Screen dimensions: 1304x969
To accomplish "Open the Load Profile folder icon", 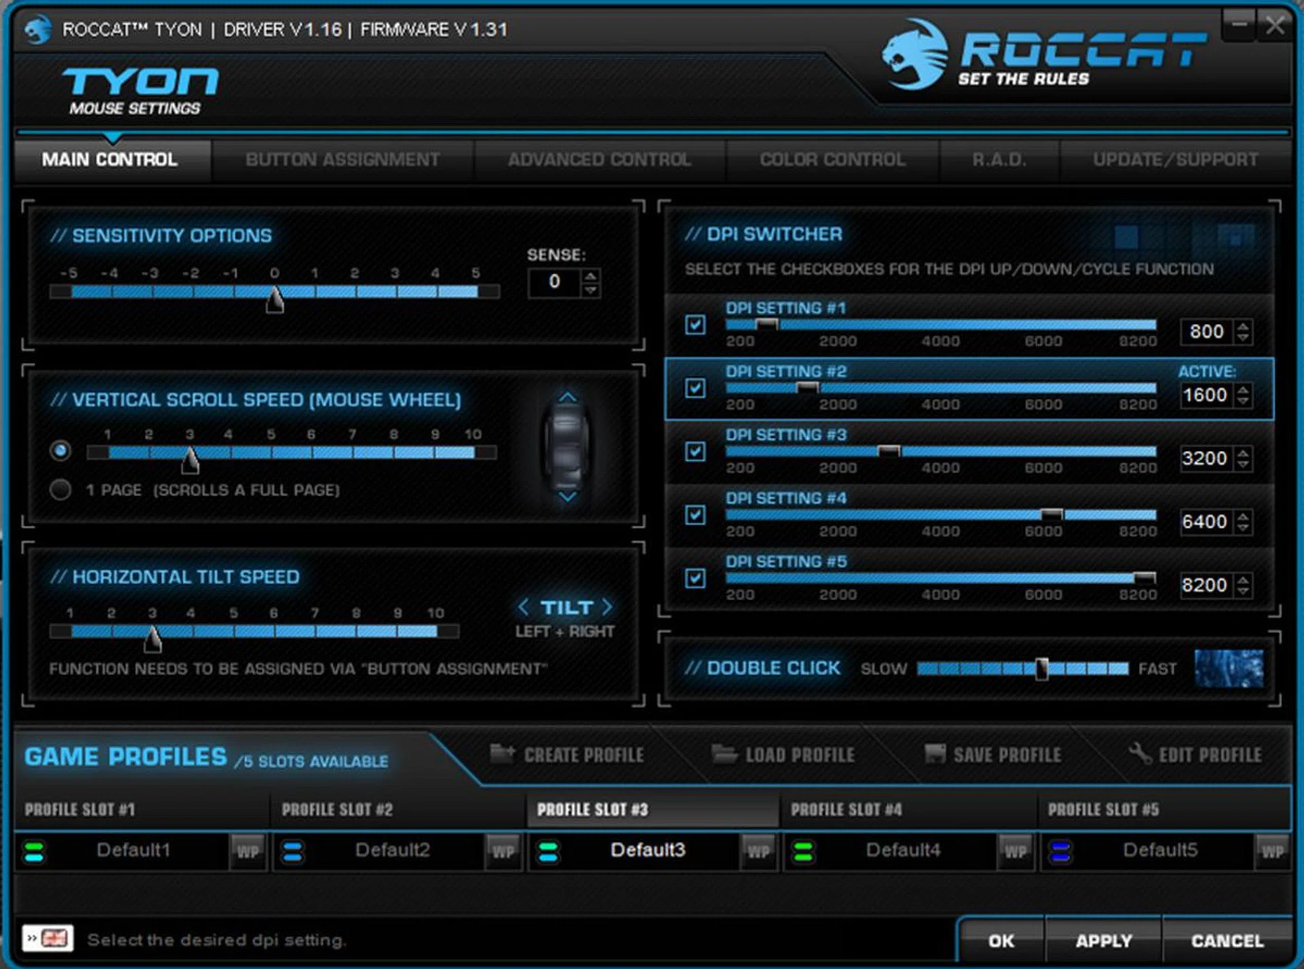I will [x=725, y=754].
